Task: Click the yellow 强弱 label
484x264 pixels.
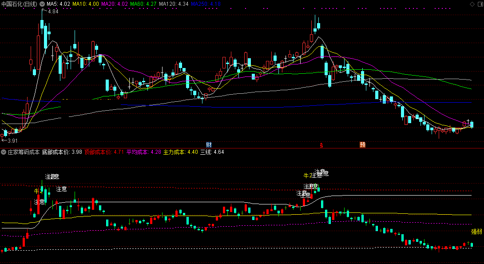Action: [x=476, y=232]
